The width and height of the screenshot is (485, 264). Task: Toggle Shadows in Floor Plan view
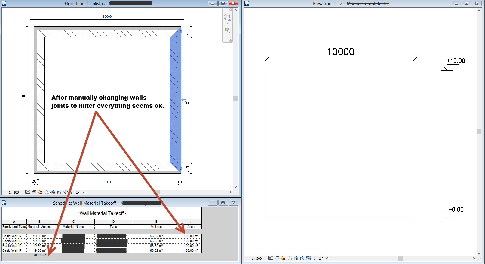point(47,192)
